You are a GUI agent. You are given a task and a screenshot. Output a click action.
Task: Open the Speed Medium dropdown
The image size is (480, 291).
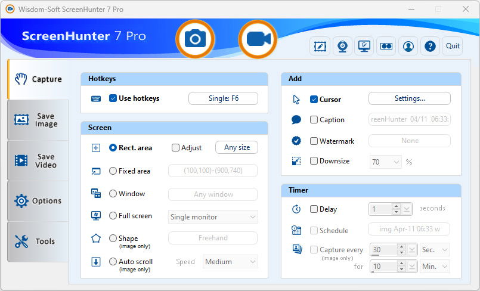[x=230, y=262]
